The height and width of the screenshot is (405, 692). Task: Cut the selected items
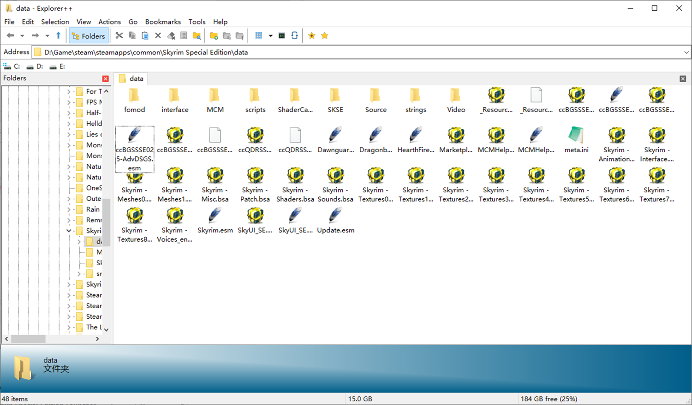click(119, 36)
